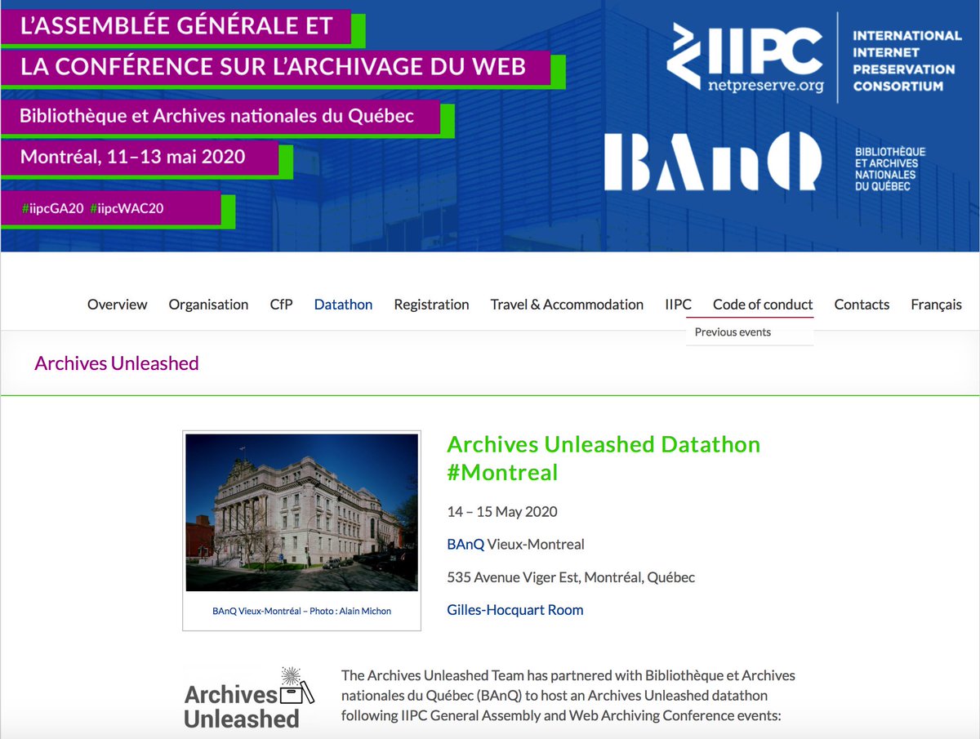The width and height of the screenshot is (980, 739).
Task: Click the Archives Unleashed page title
Action: pyautogui.click(x=117, y=363)
